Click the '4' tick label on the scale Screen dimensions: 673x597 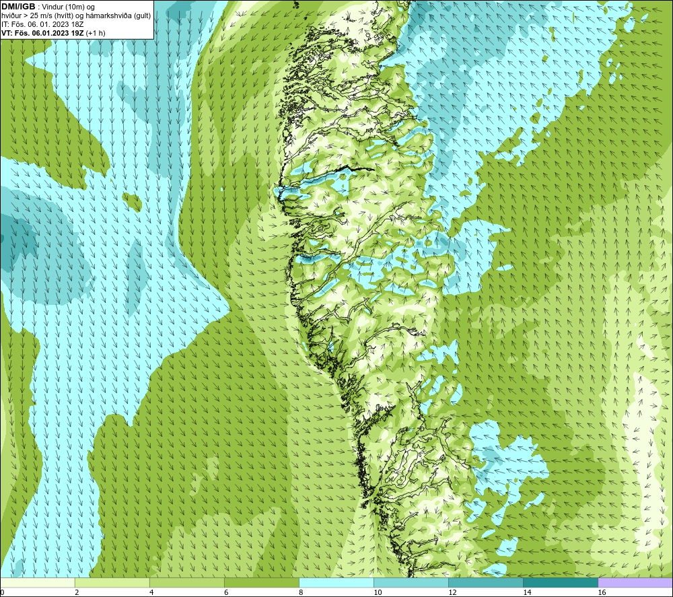coord(151,593)
